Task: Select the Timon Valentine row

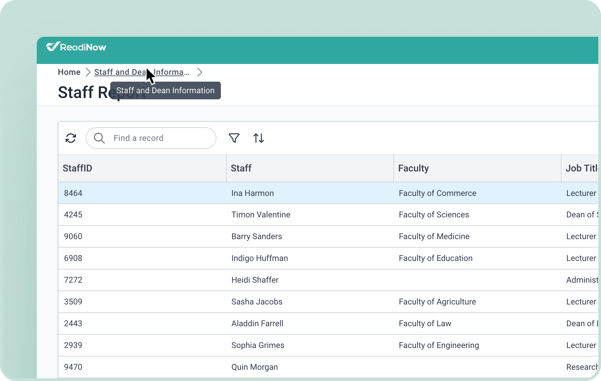Action: (x=261, y=215)
